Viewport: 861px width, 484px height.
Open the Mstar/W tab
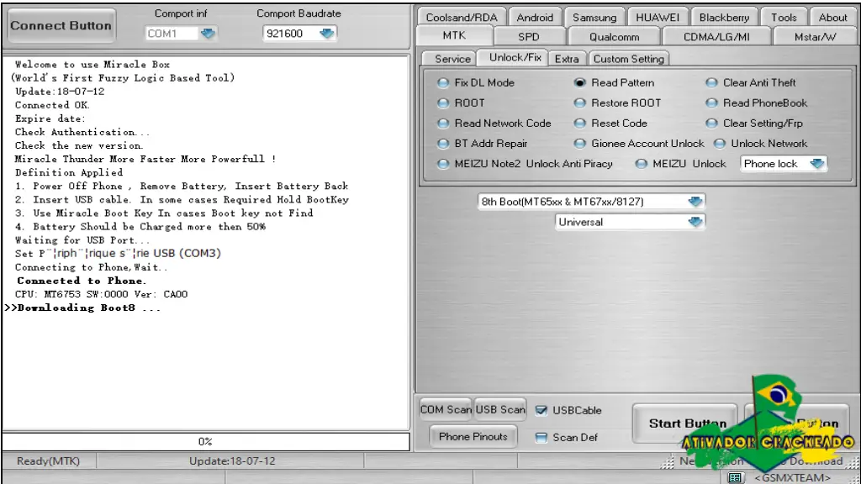[x=815, y=37]
